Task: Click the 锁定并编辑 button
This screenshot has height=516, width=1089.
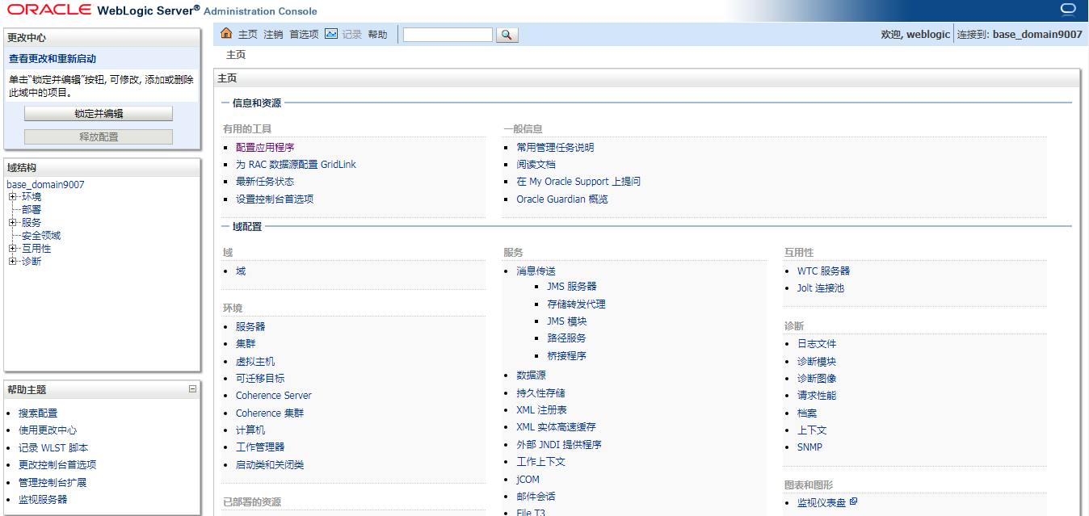Action: click(x=99, y=114)
